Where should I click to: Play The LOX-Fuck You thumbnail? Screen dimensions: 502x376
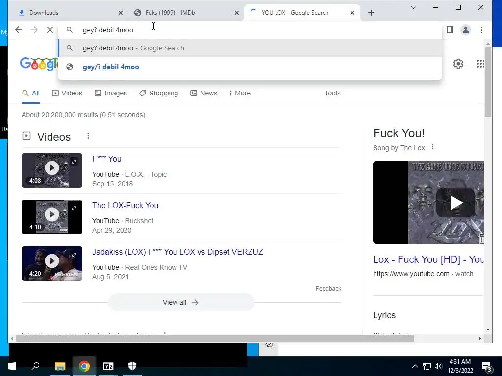pyautogui.click(x=52, y=217)
